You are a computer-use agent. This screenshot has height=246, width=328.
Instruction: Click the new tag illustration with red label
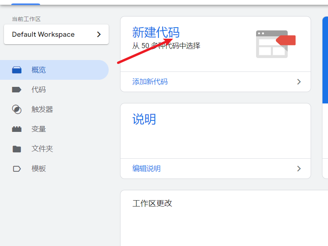tap(276, 44)
